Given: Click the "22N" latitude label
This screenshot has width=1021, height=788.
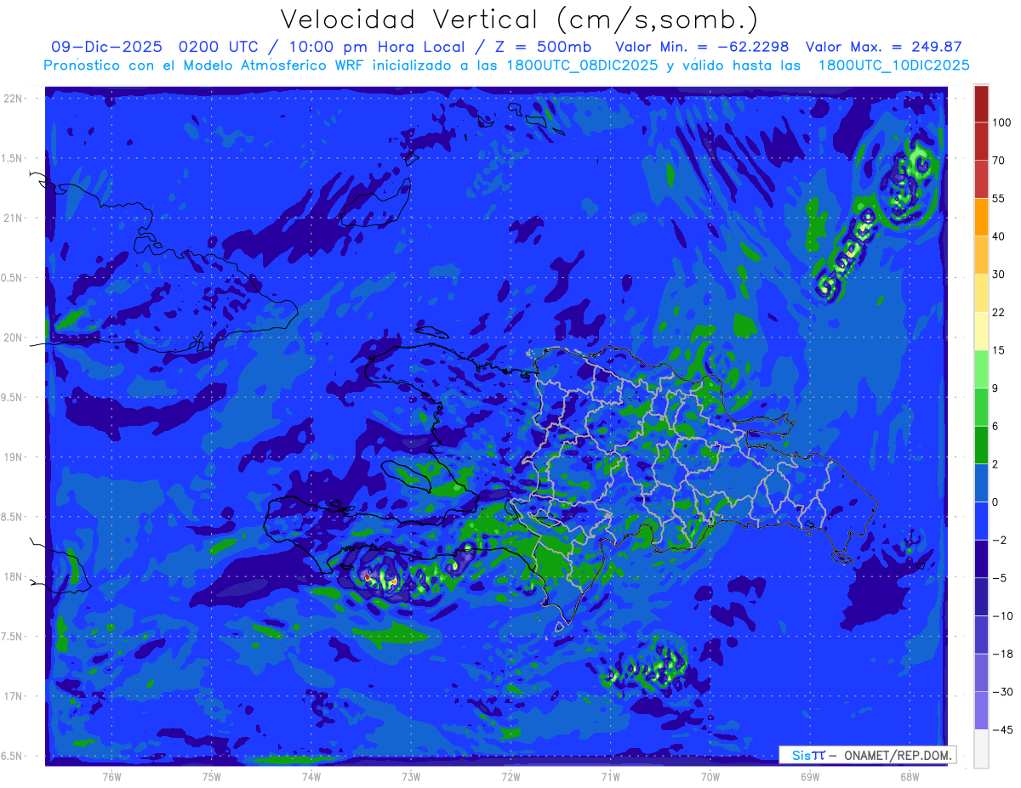Looking at the screenshot, I should click(14, 99).
